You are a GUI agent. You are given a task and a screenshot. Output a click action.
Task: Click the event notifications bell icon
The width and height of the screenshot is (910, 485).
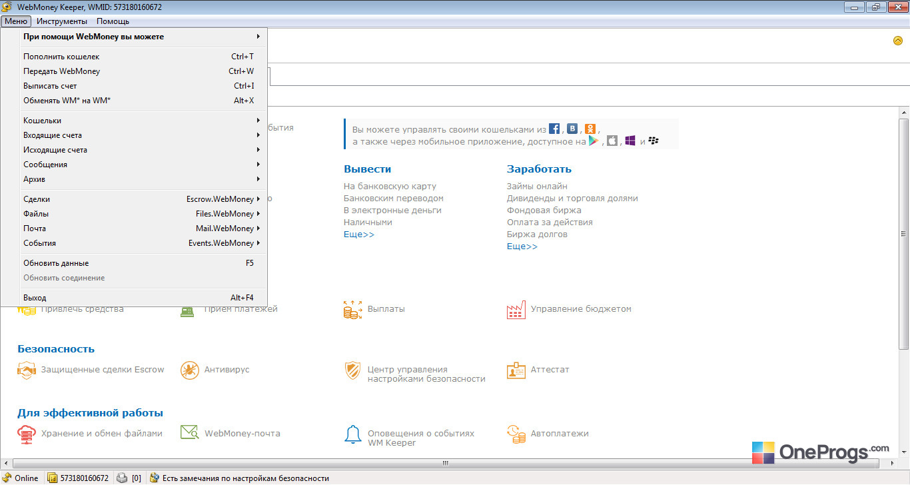tap(352, 434)
